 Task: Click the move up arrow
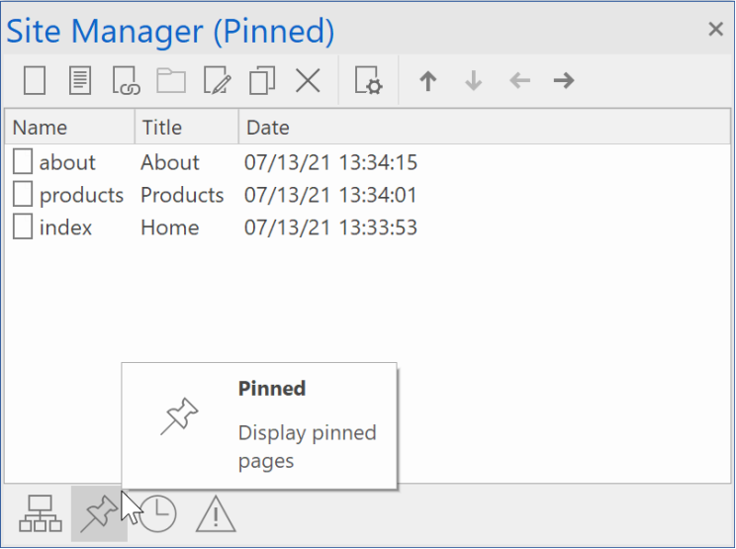click(427, 81)
